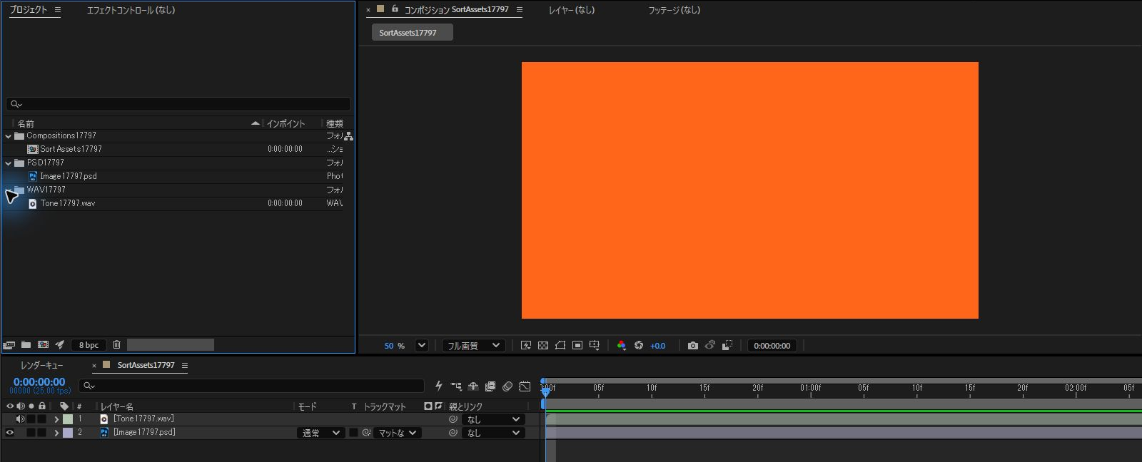Open the フル画質 resolution dropdown
The height and width of the screenshot is (462, 1142).
(474, 346)
